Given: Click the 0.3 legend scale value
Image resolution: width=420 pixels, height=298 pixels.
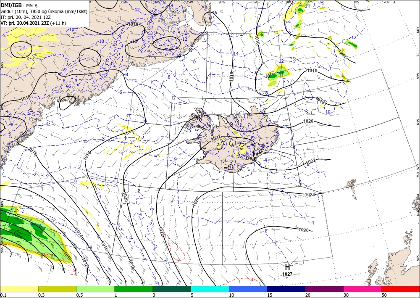Looking at the screenshot, I should pyautogui.click(x=41, y=295).
